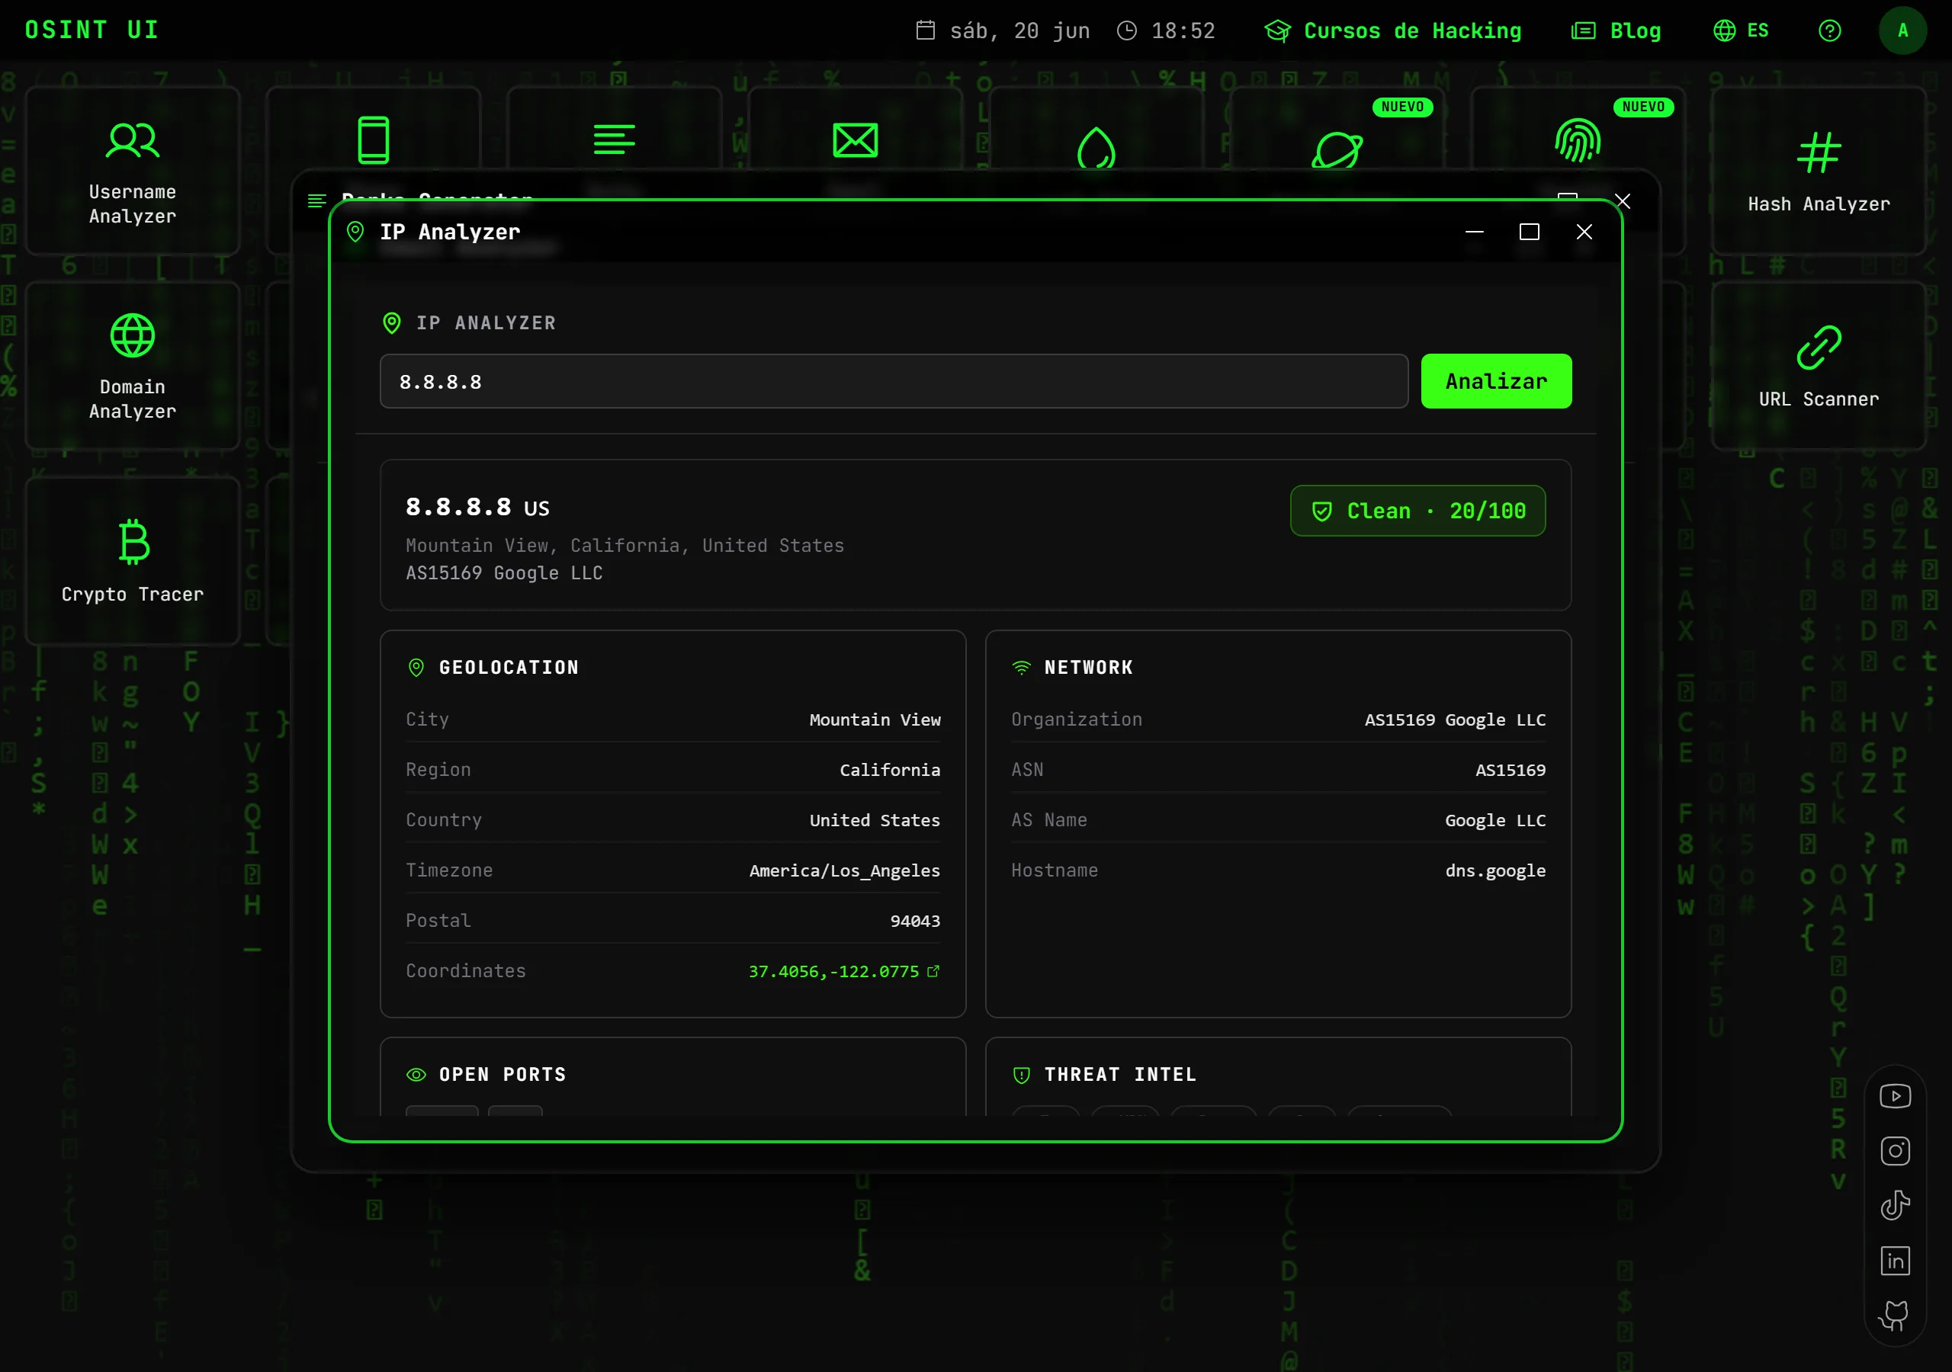The height and width of the screenshot is (1372, 1952).
Task: Click the THREAT INTEL section heading
Action: tap(1121, 1075)
